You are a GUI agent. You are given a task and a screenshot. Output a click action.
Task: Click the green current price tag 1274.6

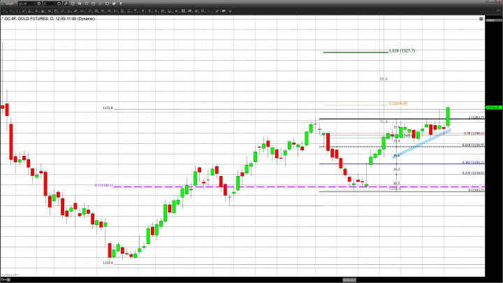493,108
